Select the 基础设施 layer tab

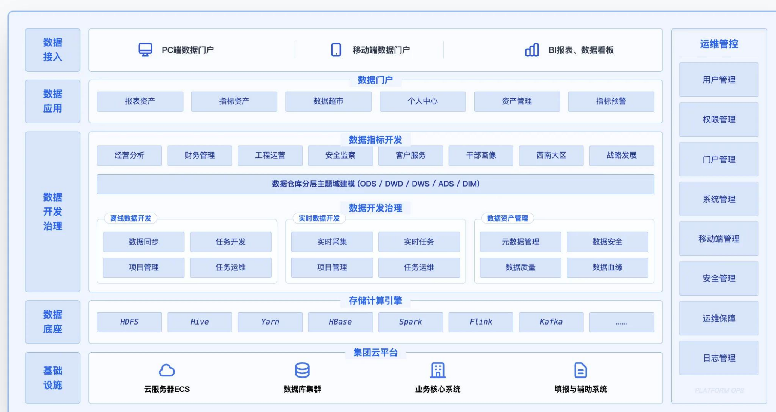52,378
